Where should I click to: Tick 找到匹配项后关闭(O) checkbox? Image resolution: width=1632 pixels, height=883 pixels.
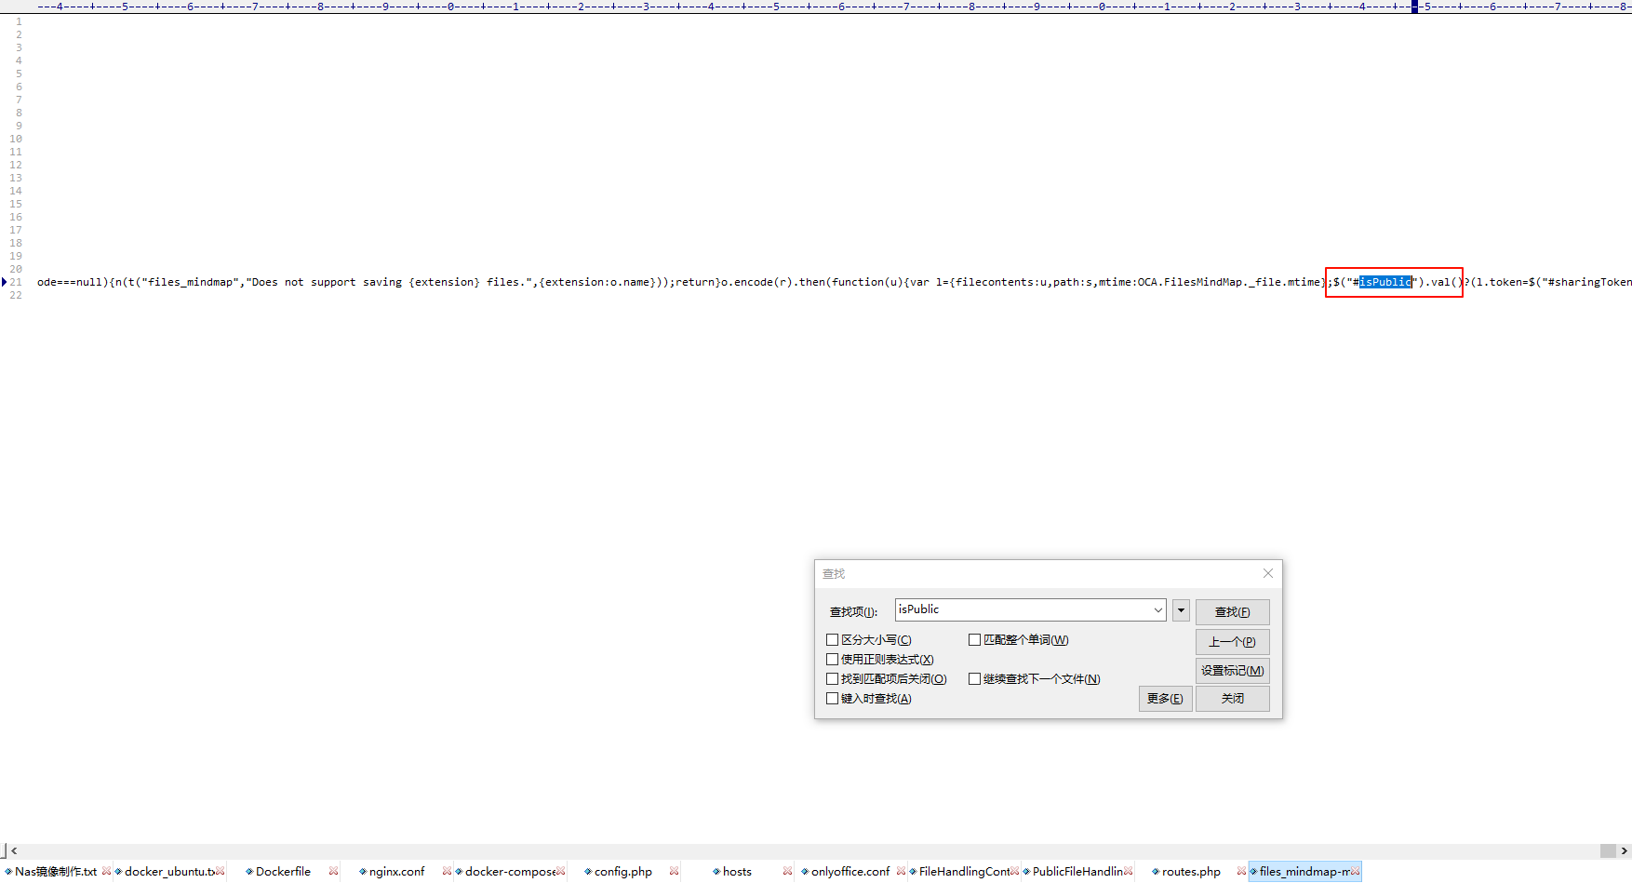(833, 679)
